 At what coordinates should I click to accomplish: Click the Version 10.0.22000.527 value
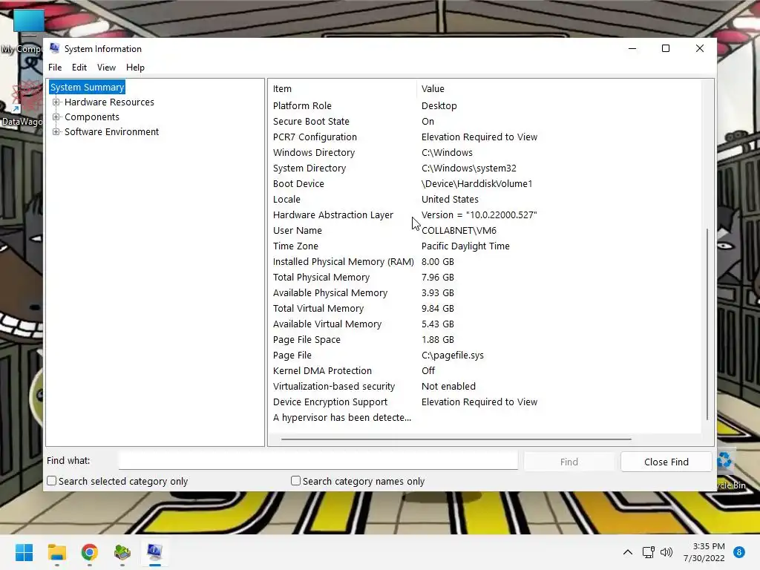tap(479, 214)
